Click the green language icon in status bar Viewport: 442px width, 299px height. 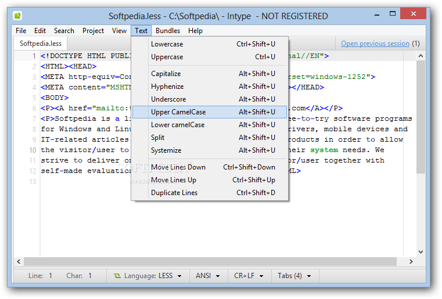point(117,276)
